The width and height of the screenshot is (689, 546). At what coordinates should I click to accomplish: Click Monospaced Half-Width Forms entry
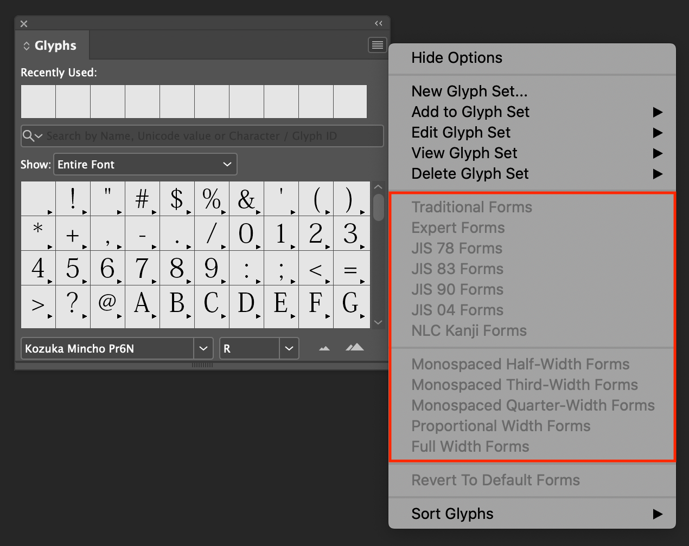532,364
